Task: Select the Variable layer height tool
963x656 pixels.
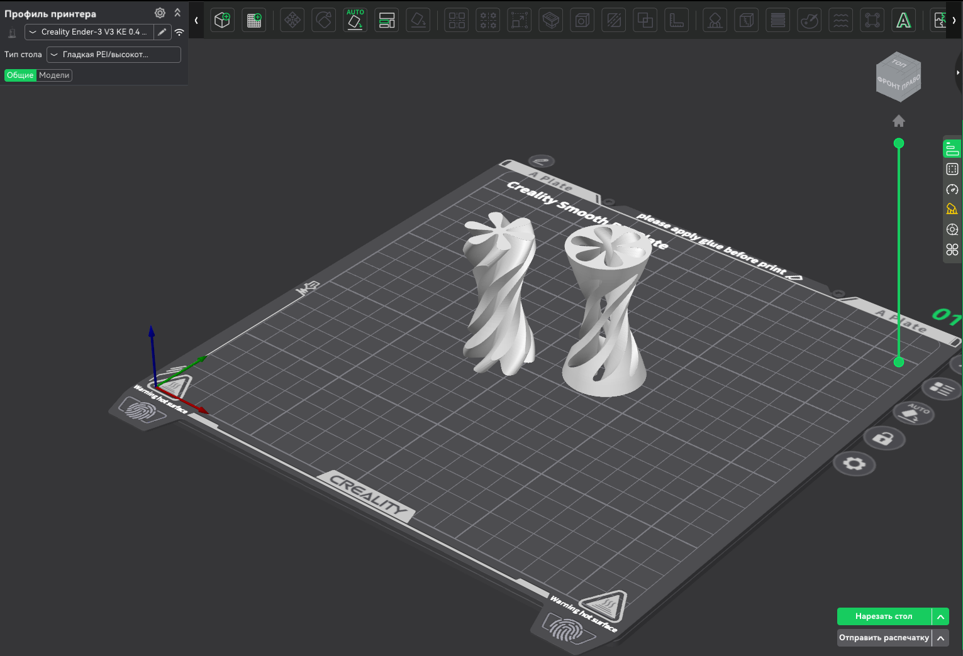Action: tap(778, 20)
